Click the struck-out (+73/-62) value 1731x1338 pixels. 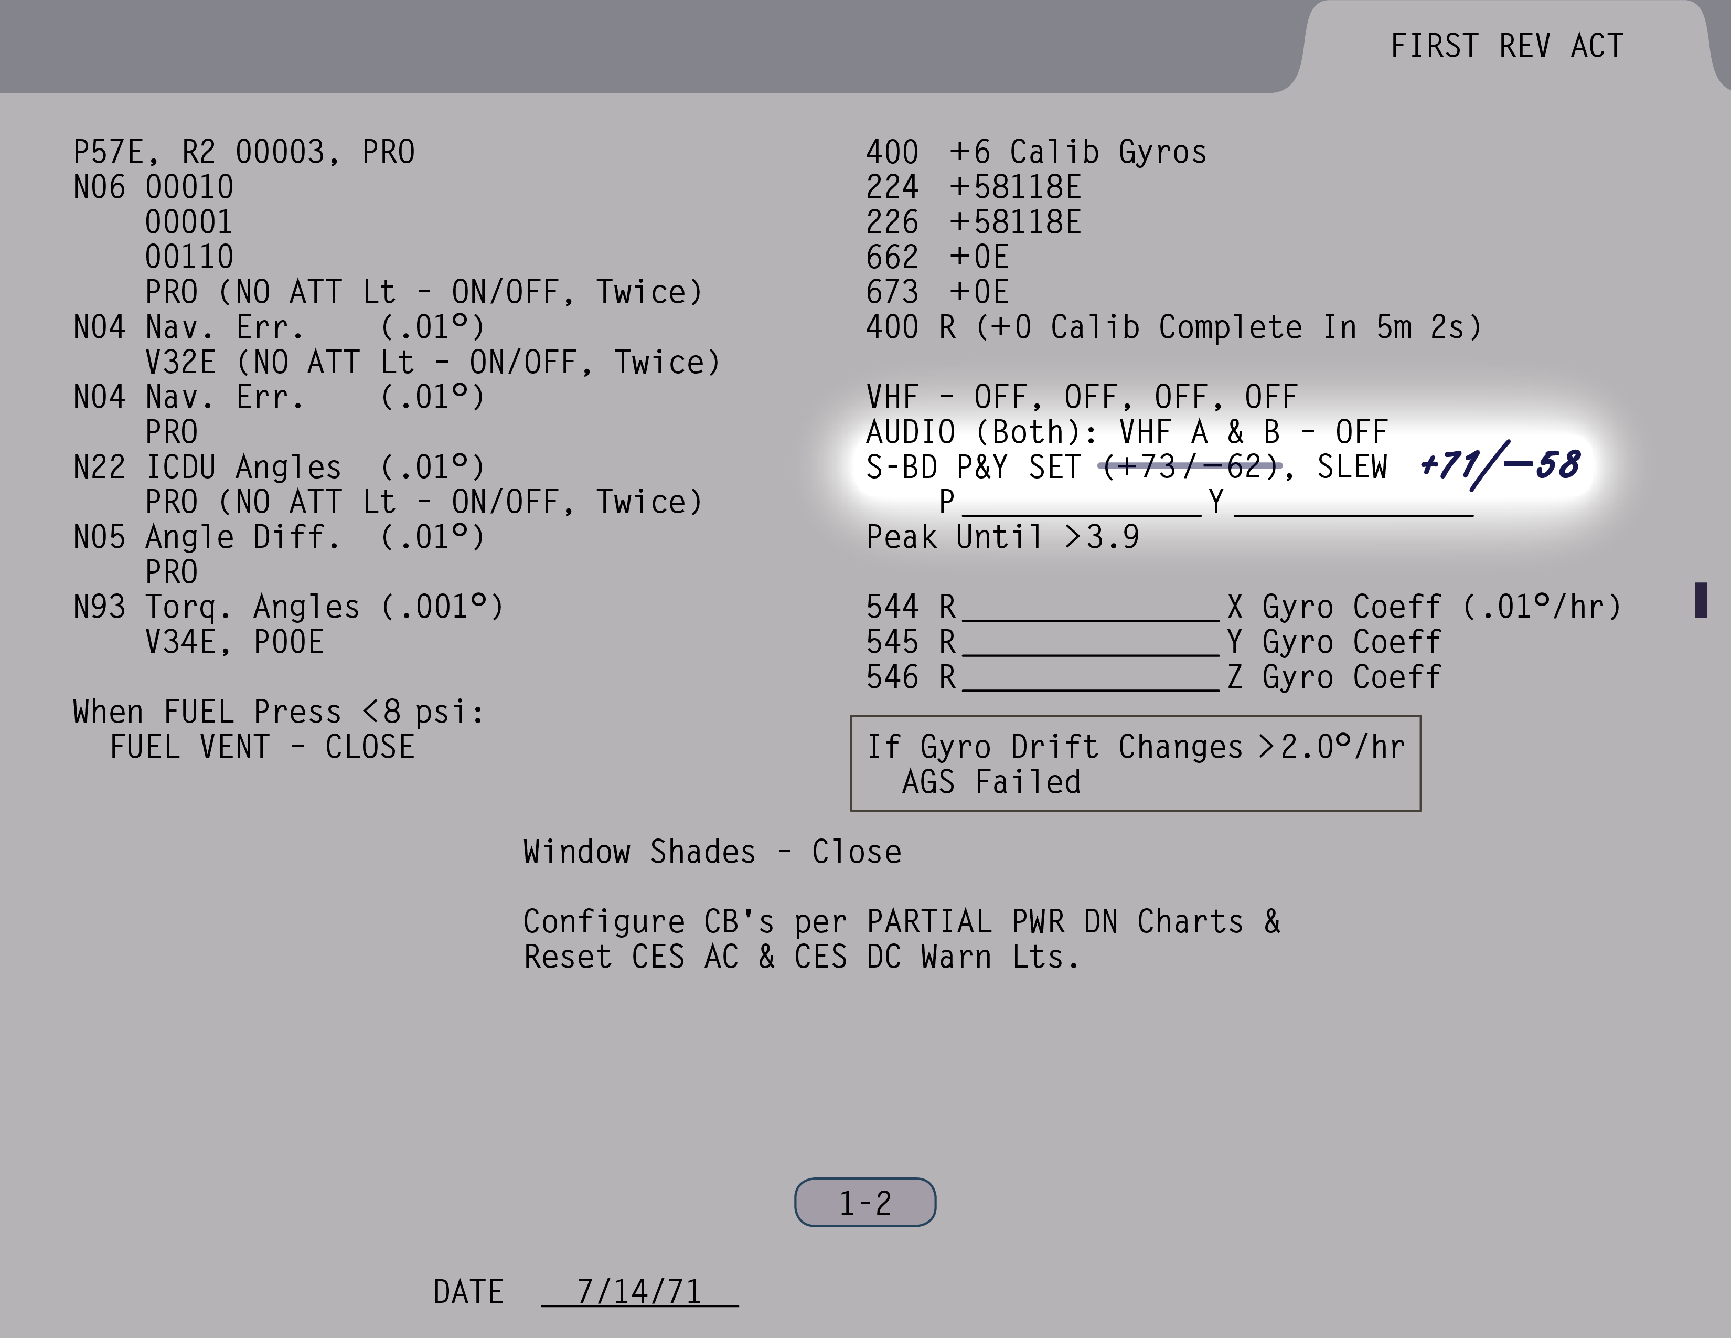pyautogui.click(x=1191, y=467)
